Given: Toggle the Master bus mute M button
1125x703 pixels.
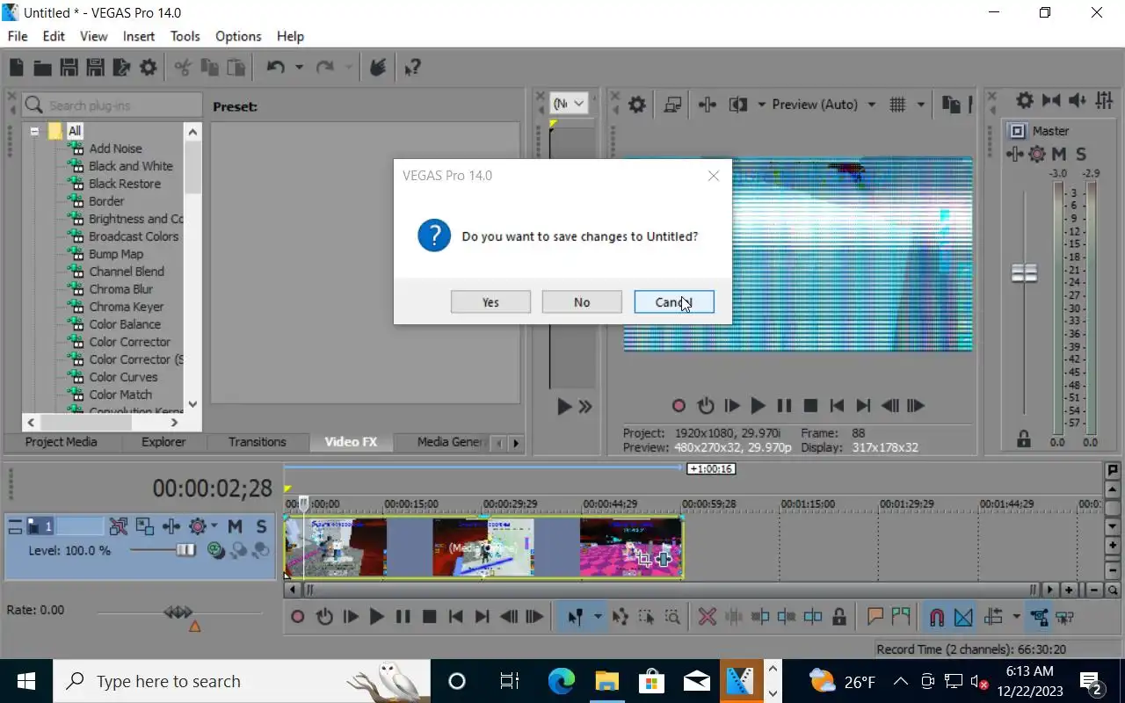Looking at the screenshot, I should pos(1059,154).
